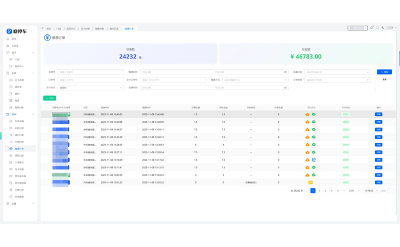Click the green 导出 export button
Screen dimensions: 400x247
[x=49, y=98]
